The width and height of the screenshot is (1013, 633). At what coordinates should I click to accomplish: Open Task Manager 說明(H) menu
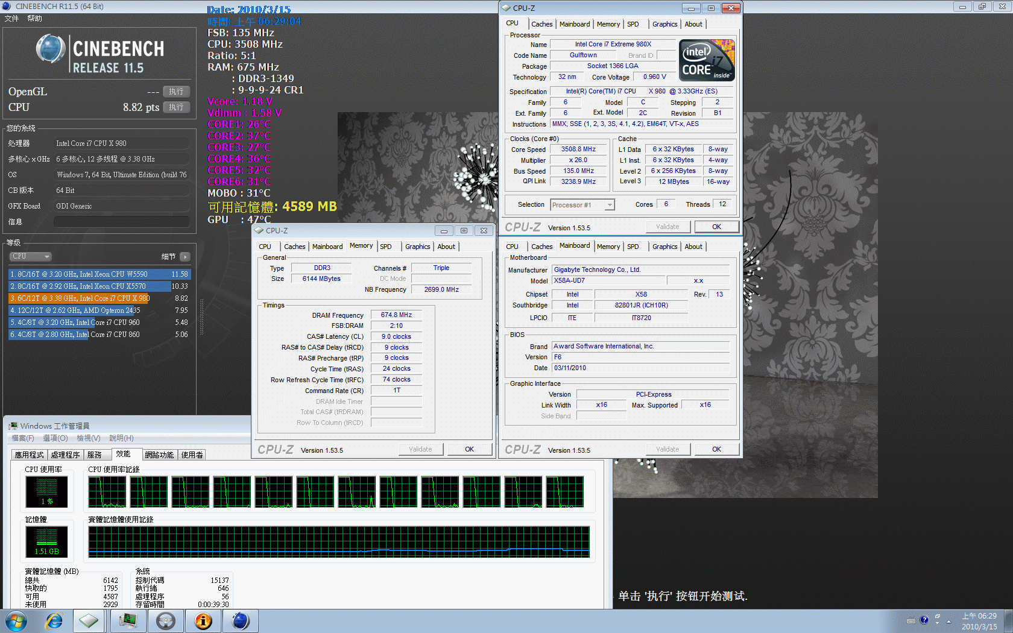tap(121, 438)
